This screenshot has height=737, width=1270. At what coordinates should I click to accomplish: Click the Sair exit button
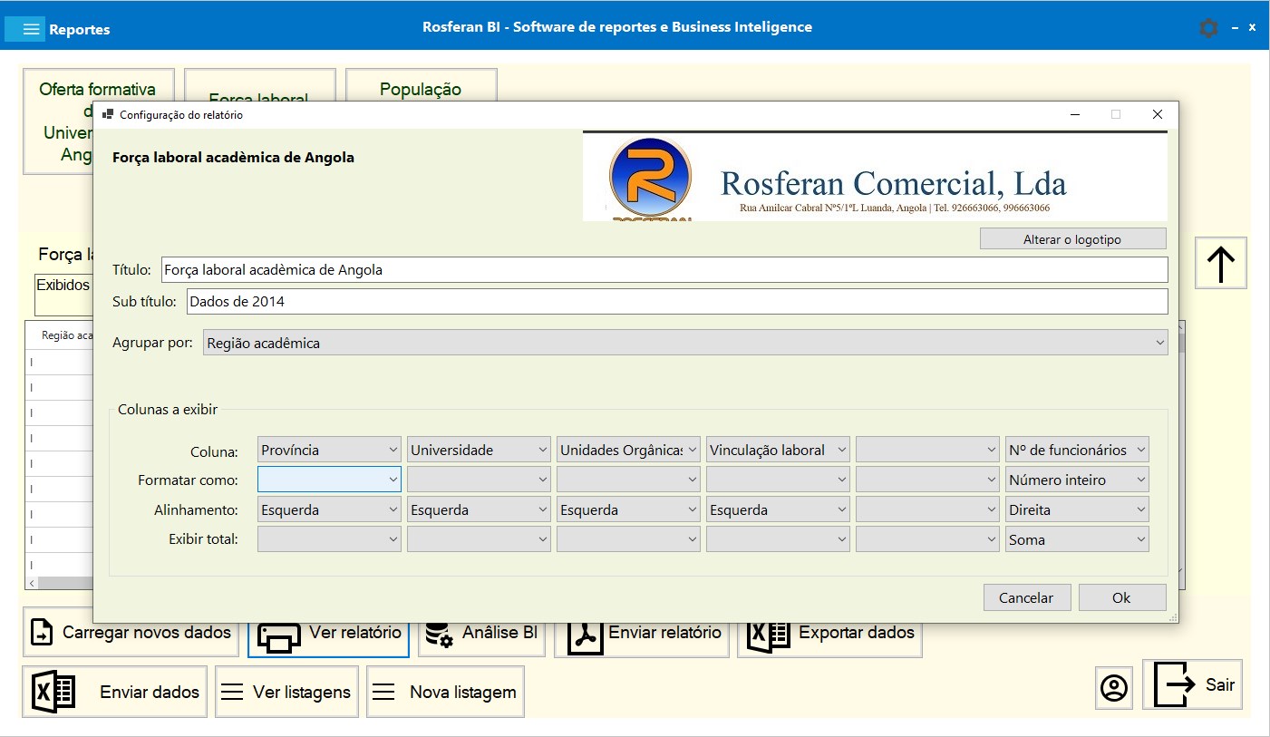click(1192, 684)
